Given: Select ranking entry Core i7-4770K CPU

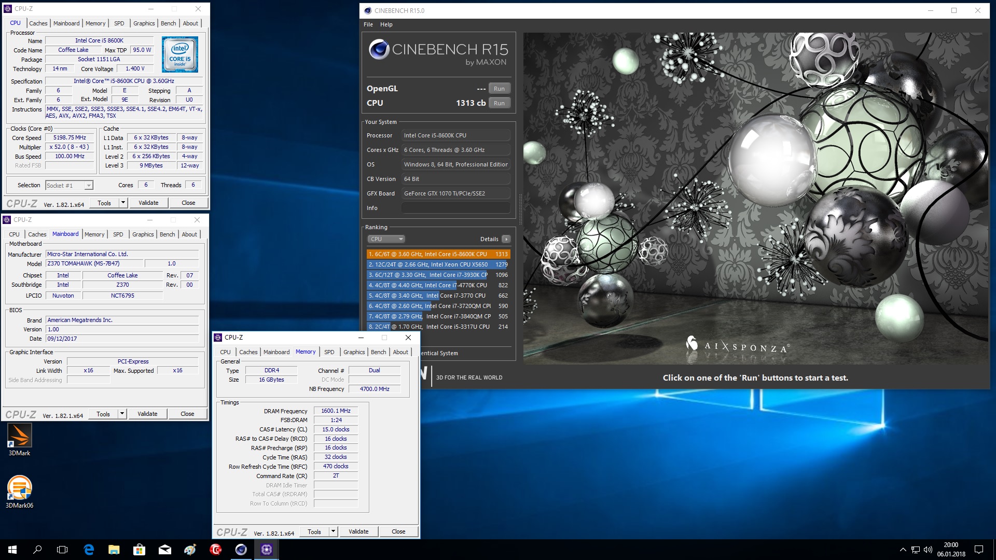Looking at the screenshot, I should [438, 285].
